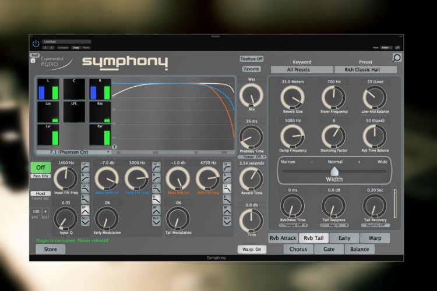Toggle the Host tempo source button
Screen dimensions: 437x291
[41, 193]
